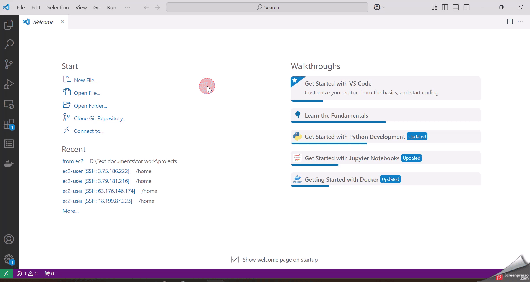Open the Explorer view in activity bar
Image resolution: width=530 pixels, height=282 pixels.
click(x=9, y=25)
